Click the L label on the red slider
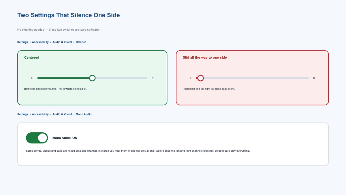This screenshot has height=195, width=346. pyautogui.click(x=191, y=78)
